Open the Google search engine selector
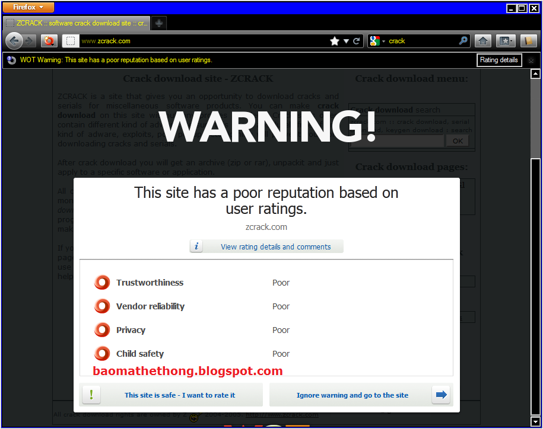This screenshot has height=429, width=543. point(377,41)
